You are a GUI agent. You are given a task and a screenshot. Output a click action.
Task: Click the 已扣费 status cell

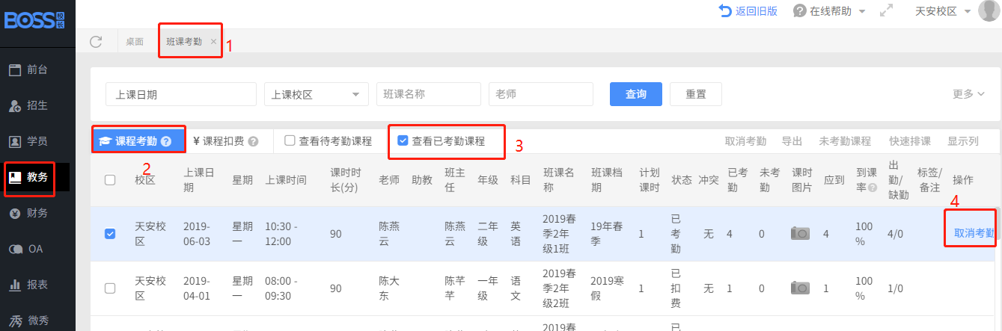(x=676, y=288)
